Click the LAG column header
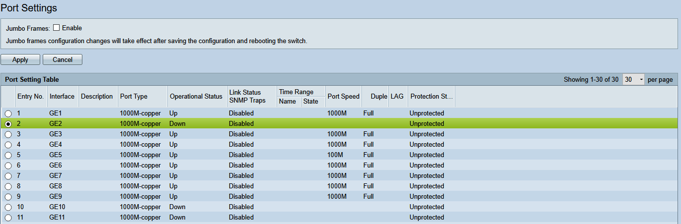This screenshot has width=681, height=224. [397, 96]
